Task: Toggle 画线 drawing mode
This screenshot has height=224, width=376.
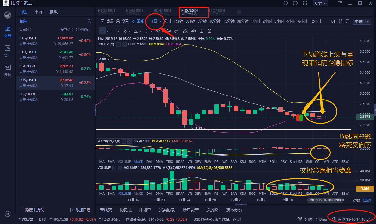Action: (x=138, y=21)
